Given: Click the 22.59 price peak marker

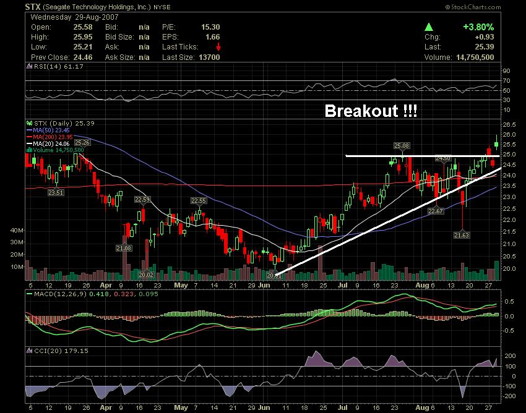Looking at the screenshot, I should tap(142, 200).
